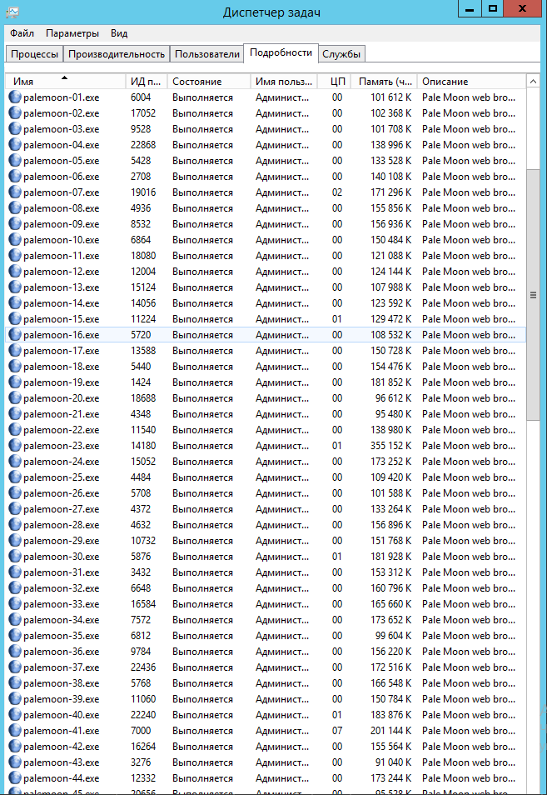Click the palemoon-41.exe globe icon
The height and width of the screenshot is (795, 547).
(x=15, y=731)
